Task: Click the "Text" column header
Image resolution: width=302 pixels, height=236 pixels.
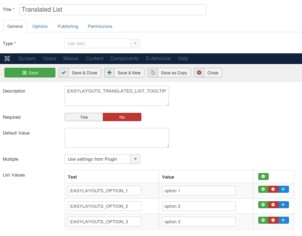Action: pyautogui.click(x=72, y=177)
